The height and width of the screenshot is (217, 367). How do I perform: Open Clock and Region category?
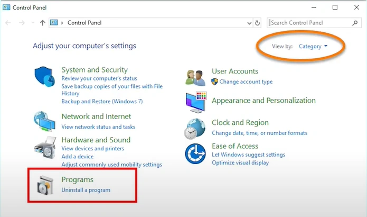(240, 122)
